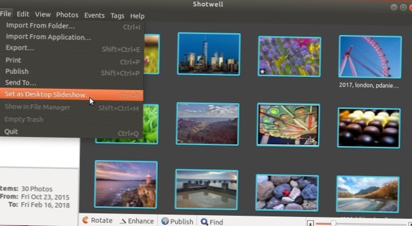Select the colored pebbles photo
The width and height of the screenshot is (412, 226).
click(287, 193)
